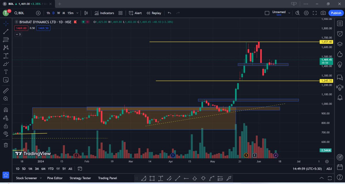345x184 pixels.
Task: Expand the Unnamed layout dropdown arrow
Action: coord(289,13)
